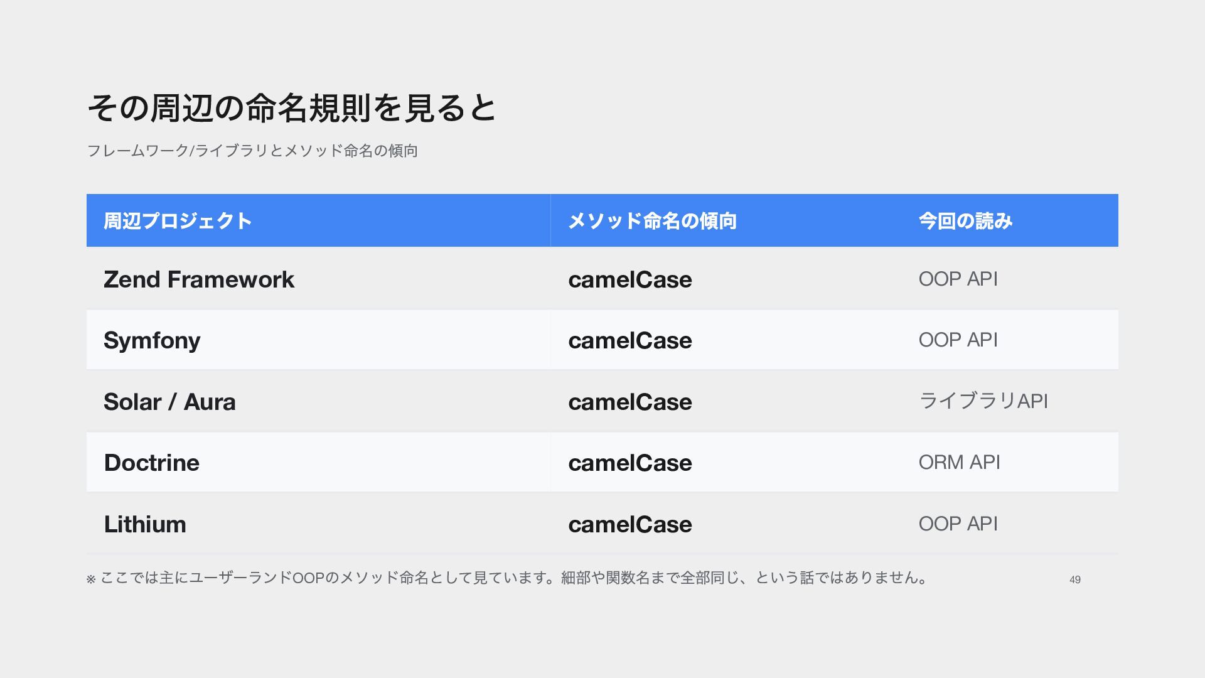
Task: Click camelCase in the Zend Framework row
Action: point(630,279)
